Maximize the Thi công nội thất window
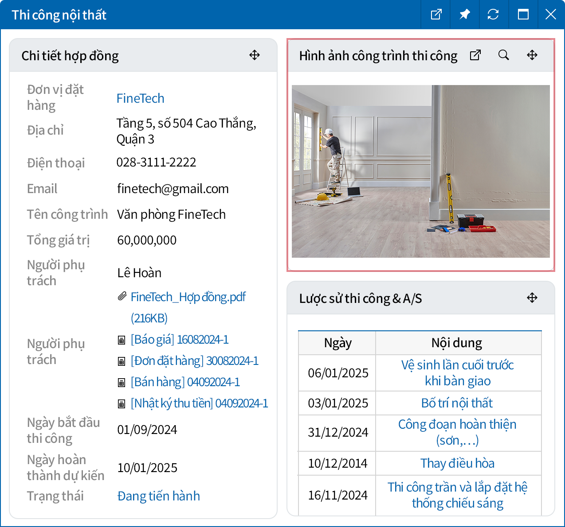565x527 pixels. (x=523, y=15)
